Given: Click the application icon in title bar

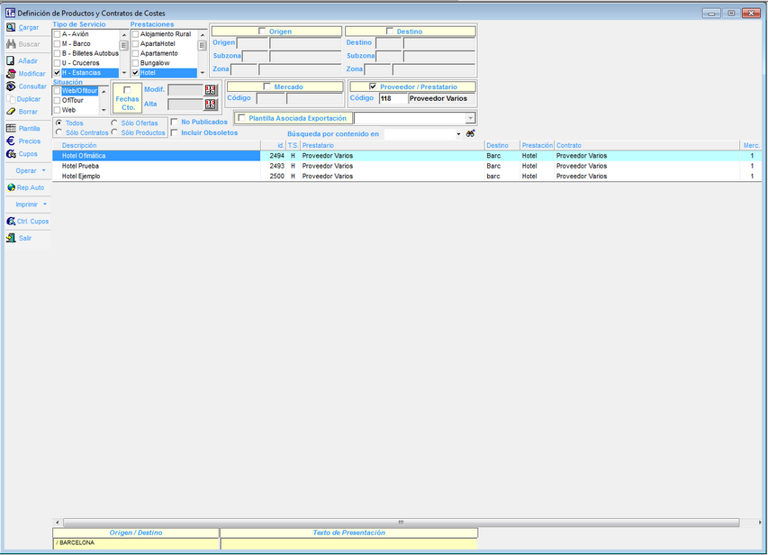Looking at the screenshot, I should [x=10, y=13].
